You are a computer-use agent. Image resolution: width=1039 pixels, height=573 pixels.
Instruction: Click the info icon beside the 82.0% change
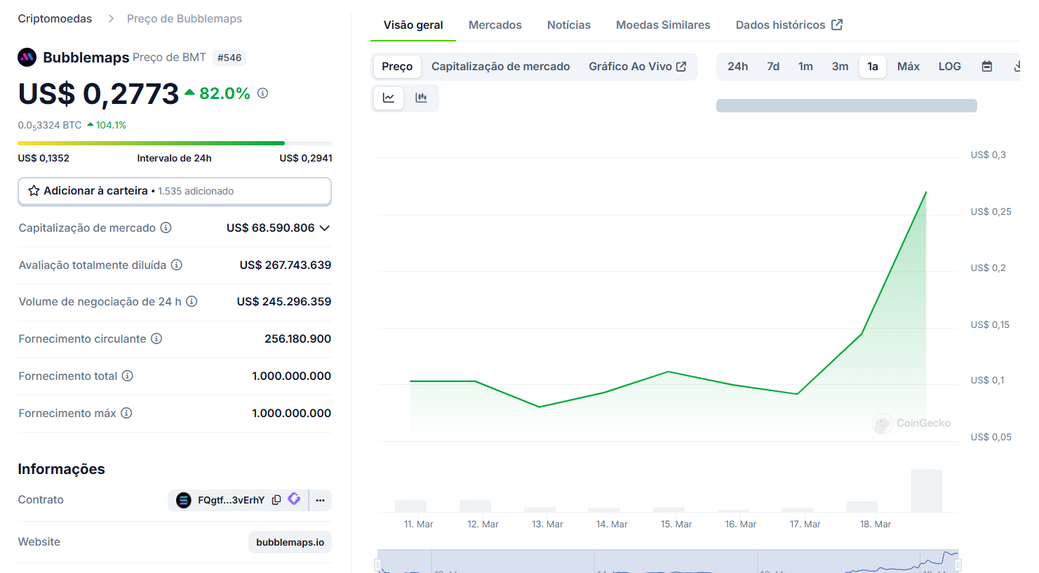[262, 93]
